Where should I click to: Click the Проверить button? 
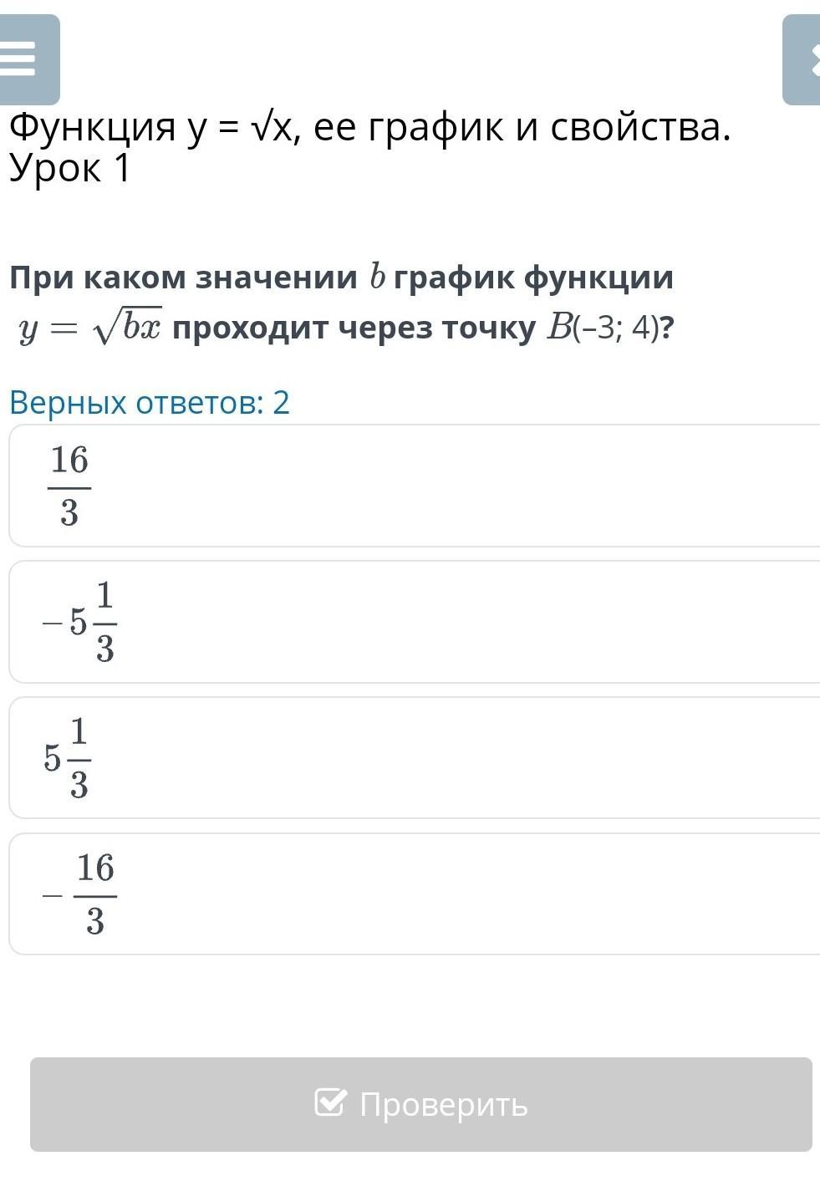pyautogui.click(x=421, y=1104)
